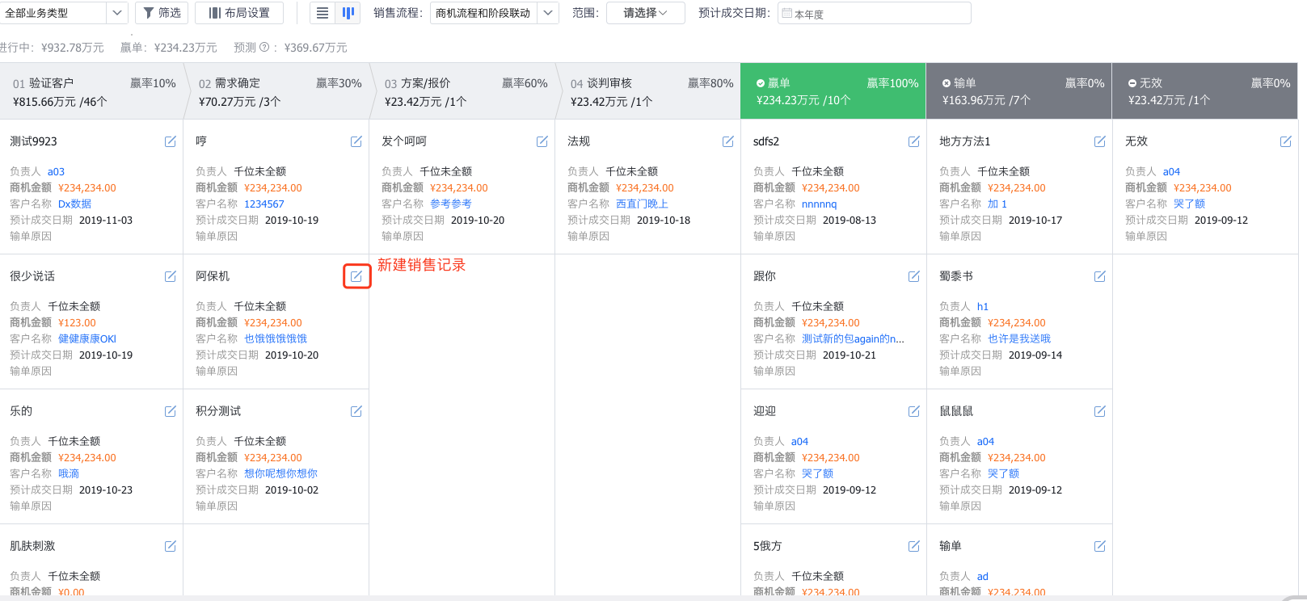Image resolution: width=1307 pixels, height=601 pixels.
Task: Click the 很少说话 card title
Action: pos(32,276)
